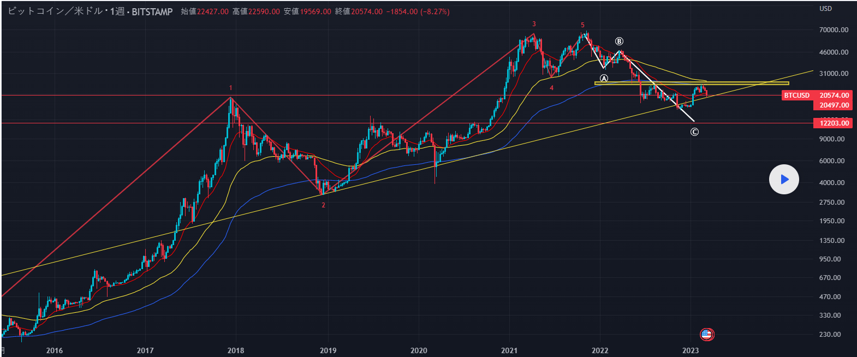Click the red wave label 5

(582, 25)
